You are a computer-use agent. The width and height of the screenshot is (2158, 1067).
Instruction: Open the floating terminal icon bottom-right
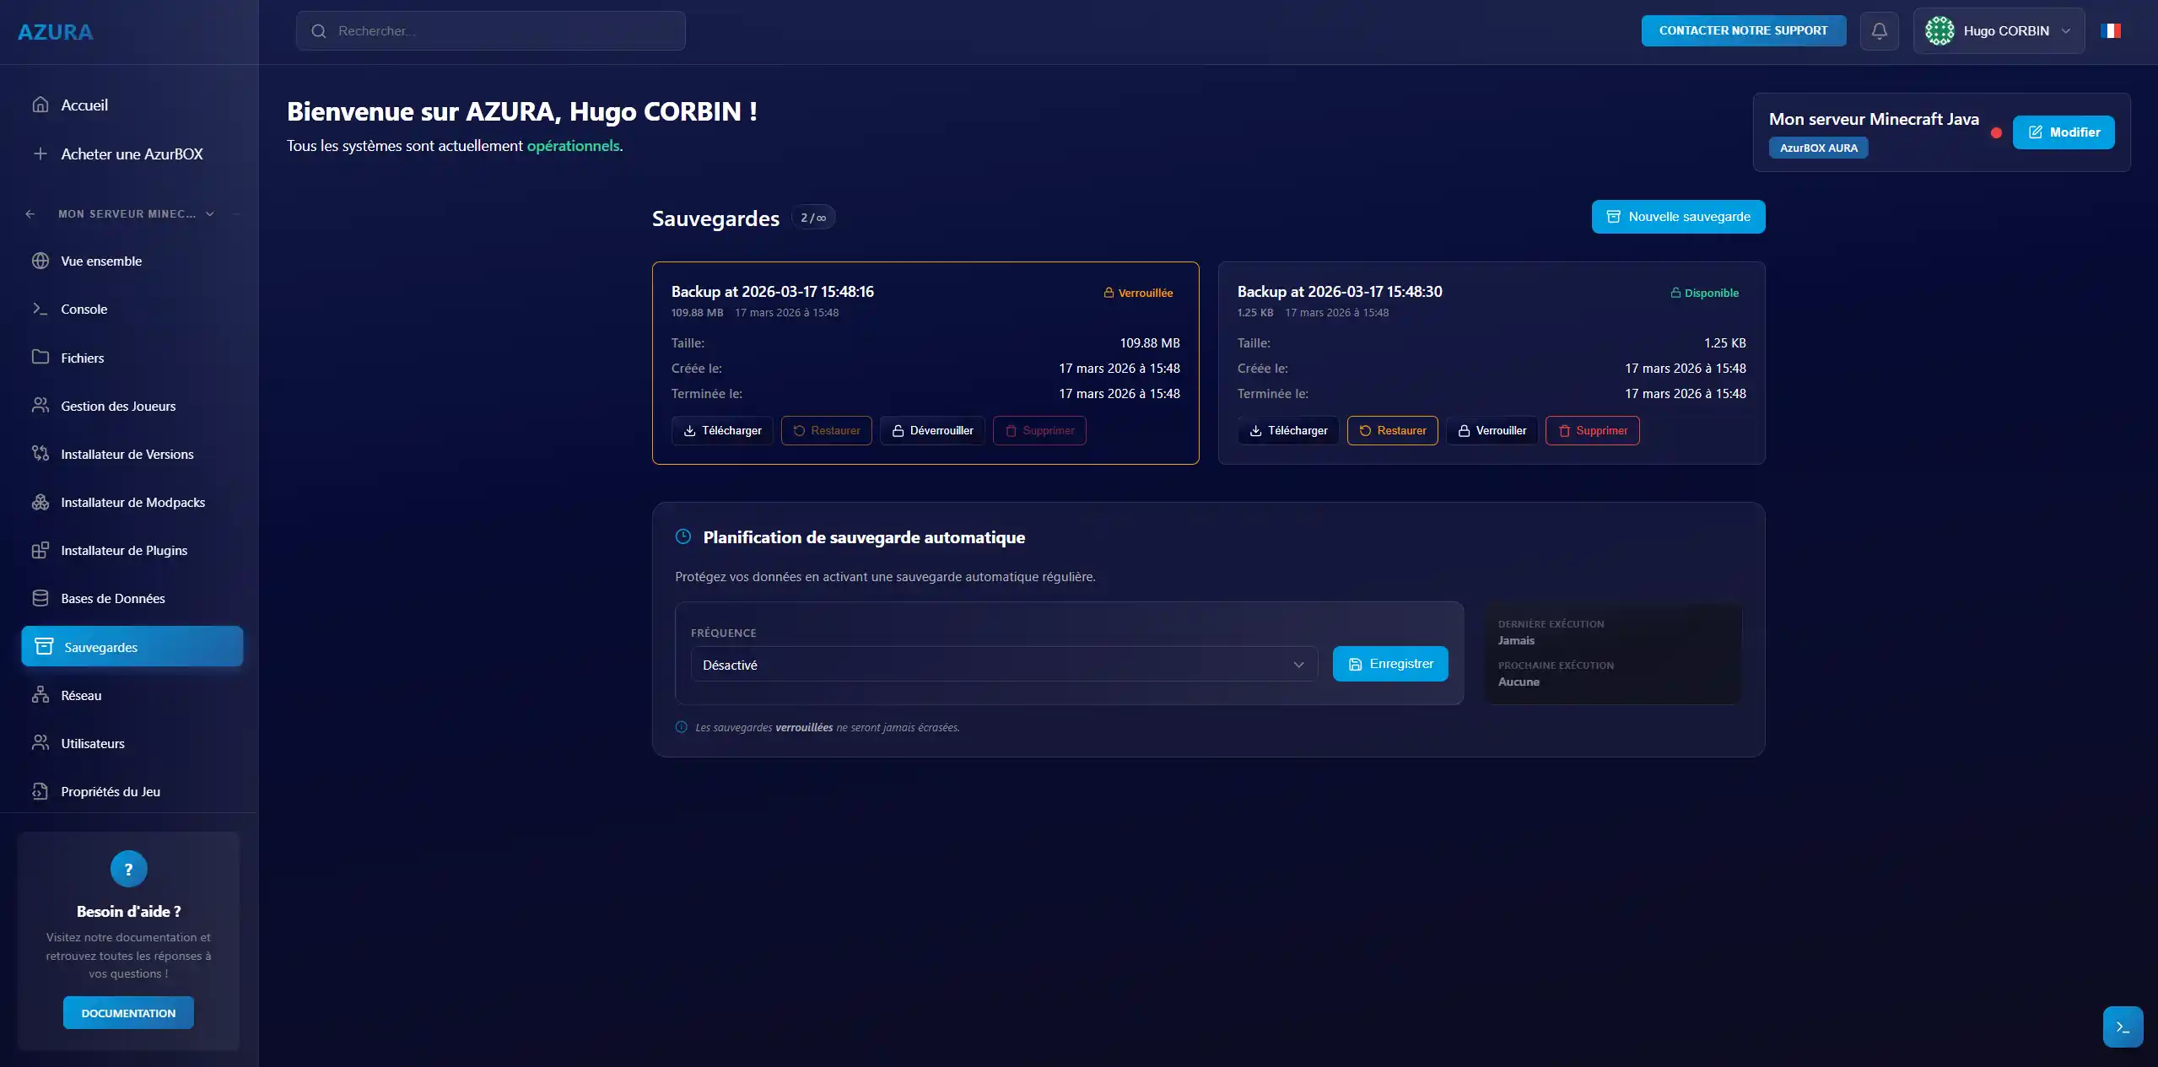[x=2123, y=1027]
